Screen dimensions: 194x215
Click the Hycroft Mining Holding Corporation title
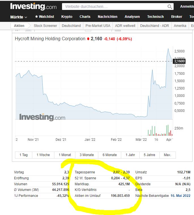(x=50, y=39)
